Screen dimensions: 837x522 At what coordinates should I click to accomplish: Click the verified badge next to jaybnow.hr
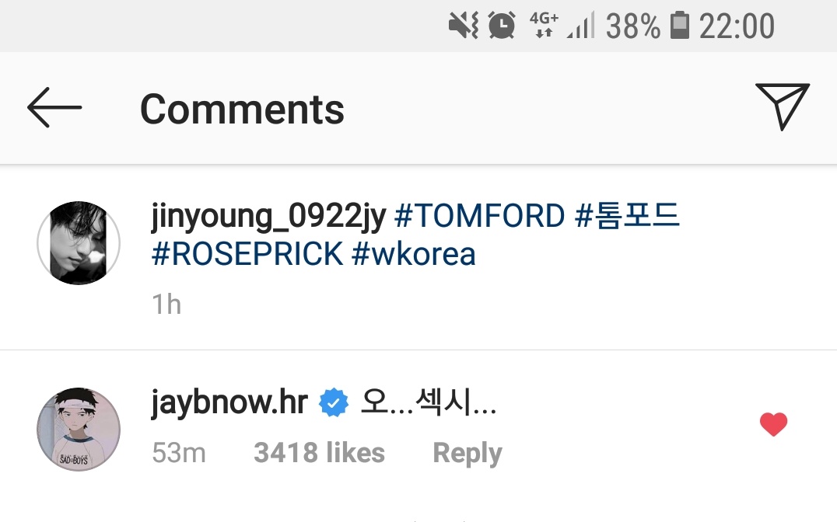pos(334,402)
